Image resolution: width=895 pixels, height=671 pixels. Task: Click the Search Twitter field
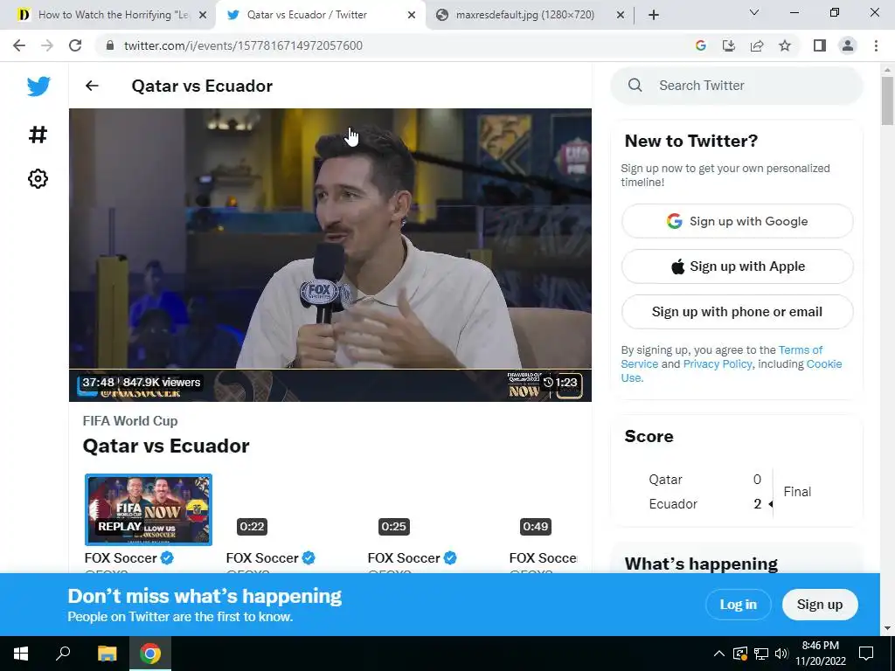736,86
